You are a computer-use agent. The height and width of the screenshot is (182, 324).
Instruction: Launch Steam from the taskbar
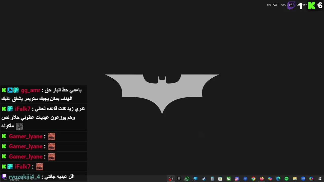[x=204, y=179]
